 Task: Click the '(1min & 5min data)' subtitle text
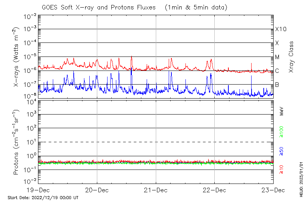[196, 7]
